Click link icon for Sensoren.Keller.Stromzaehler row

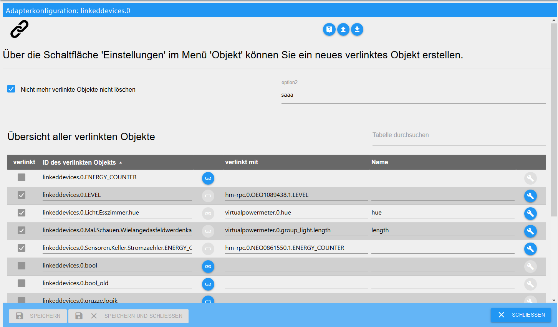pos(208,249)
